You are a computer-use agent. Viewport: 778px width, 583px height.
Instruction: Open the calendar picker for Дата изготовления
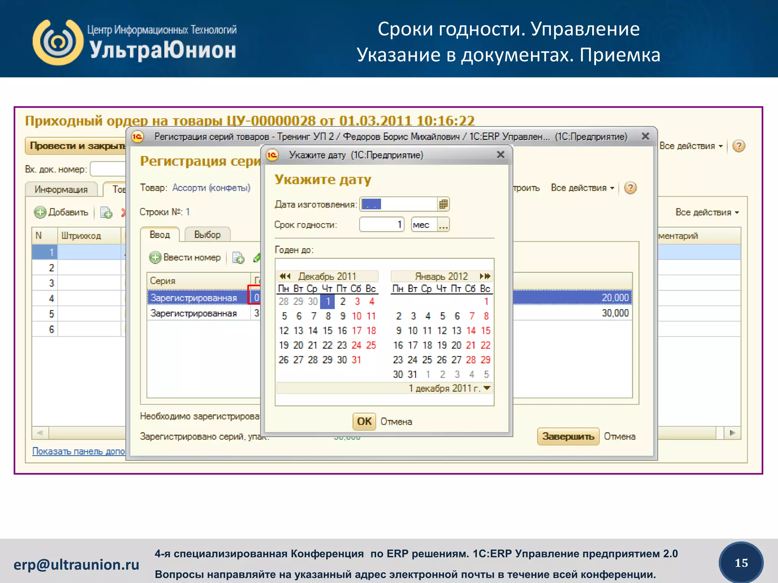tap(443, 204)
